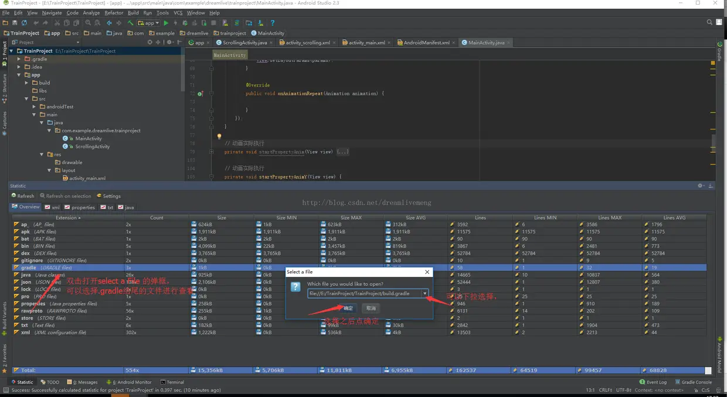The width and height of the screenshot is (727, 397).
Task: Click the Cut scissors toolbar icon
Action: pyautogui.click(x=57, y=23)
